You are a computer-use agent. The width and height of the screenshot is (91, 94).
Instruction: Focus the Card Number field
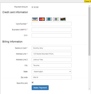tap(52, 24)
